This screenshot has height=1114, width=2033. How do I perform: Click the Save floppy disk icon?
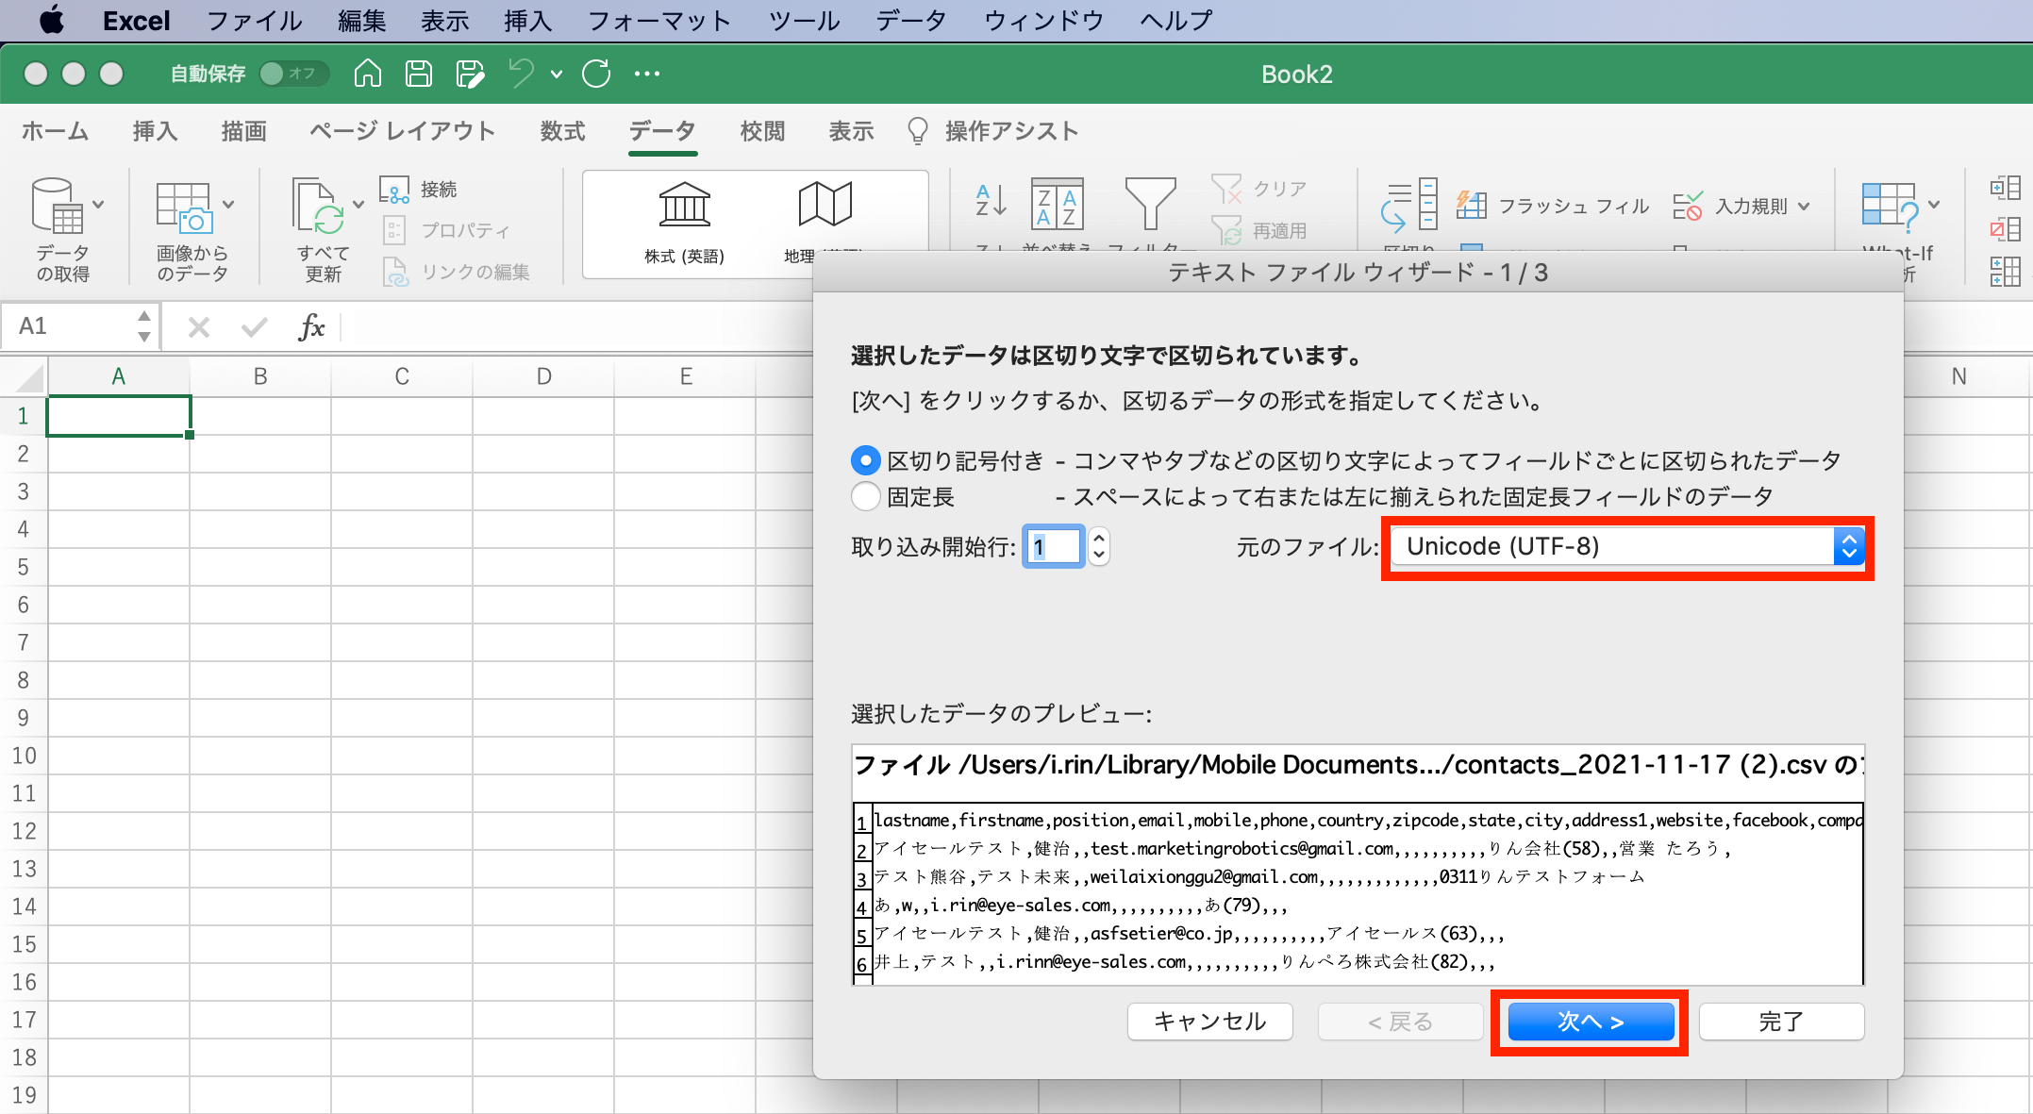[x=419, y=74]
